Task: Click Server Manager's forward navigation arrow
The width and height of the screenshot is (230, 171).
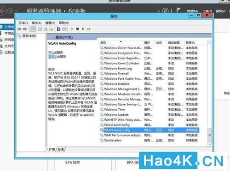Action: pyautogui.click(x=11, y=11)
